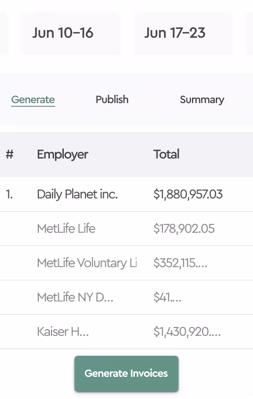
Task: Select the MetLife Voluntary Li sub-row
Action: (x=126, y=263)
